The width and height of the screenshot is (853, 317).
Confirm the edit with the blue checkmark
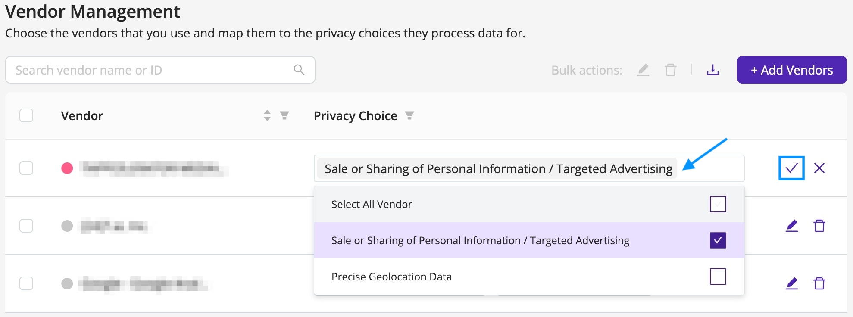click(791, 168)
